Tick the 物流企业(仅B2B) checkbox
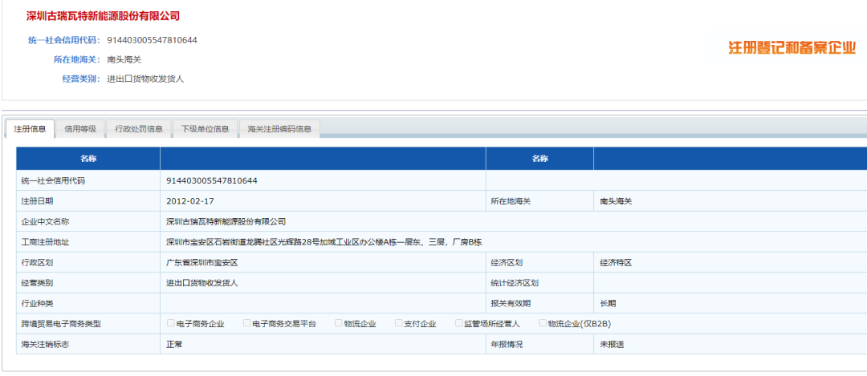The width and height of the screenshot is (867, 376). (542, 323)
